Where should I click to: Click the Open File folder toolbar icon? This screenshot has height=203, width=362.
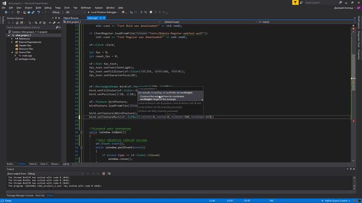point(24,12)
